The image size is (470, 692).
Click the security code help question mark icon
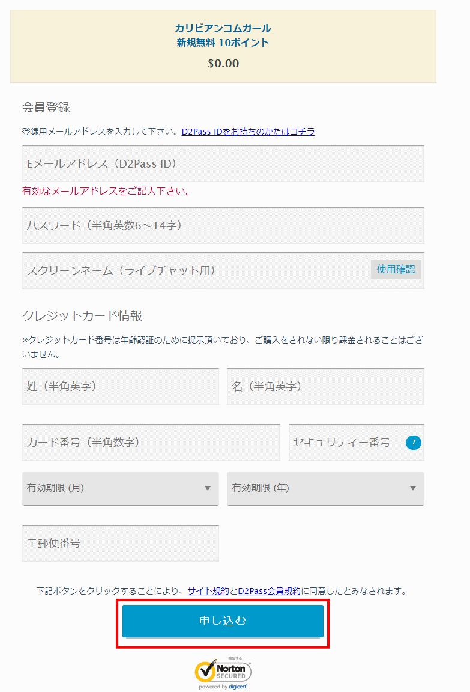point(414,443)
